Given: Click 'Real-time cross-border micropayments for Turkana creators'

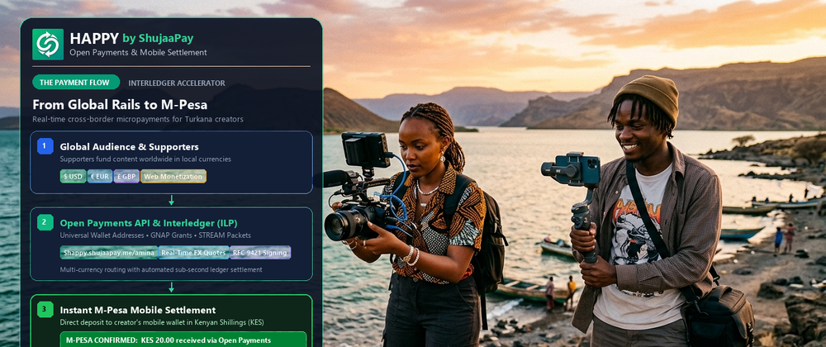Looking at the screenshot, I should click(138, 120).
